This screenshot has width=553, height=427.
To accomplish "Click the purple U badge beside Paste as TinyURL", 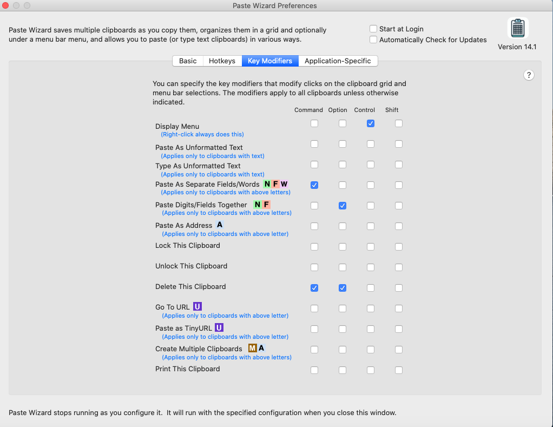I will coord(219,327).
